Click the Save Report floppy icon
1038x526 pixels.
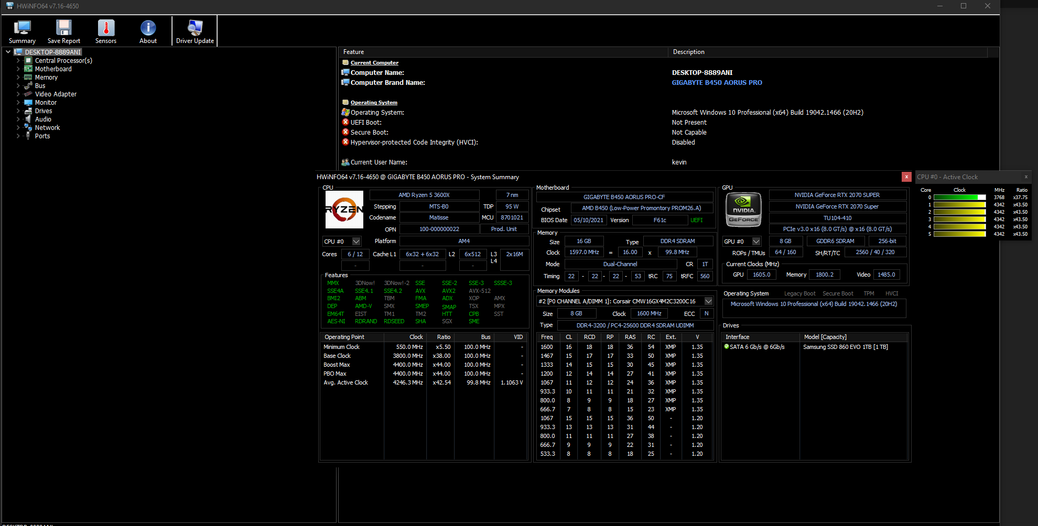coord(64,27)
